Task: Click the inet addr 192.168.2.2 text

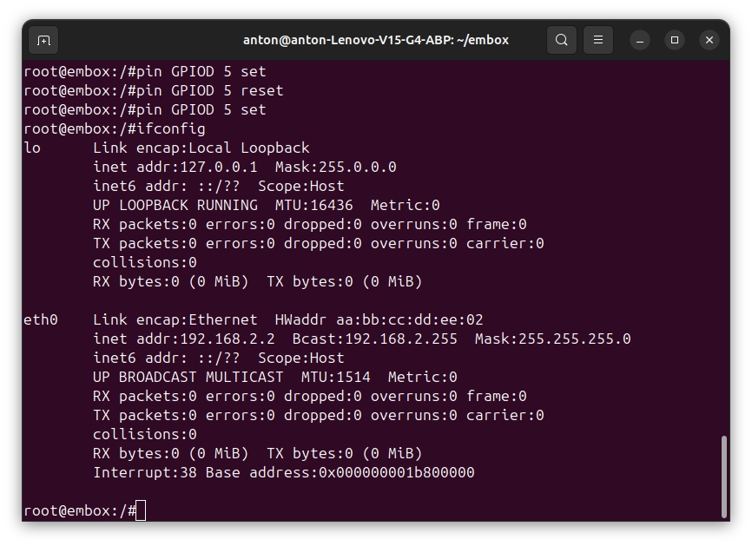Action: [x=184, y=339]
